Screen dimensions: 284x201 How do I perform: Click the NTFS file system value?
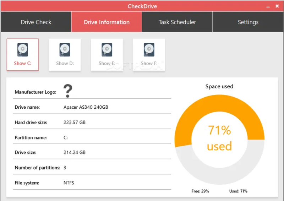(x=69, y=183)
